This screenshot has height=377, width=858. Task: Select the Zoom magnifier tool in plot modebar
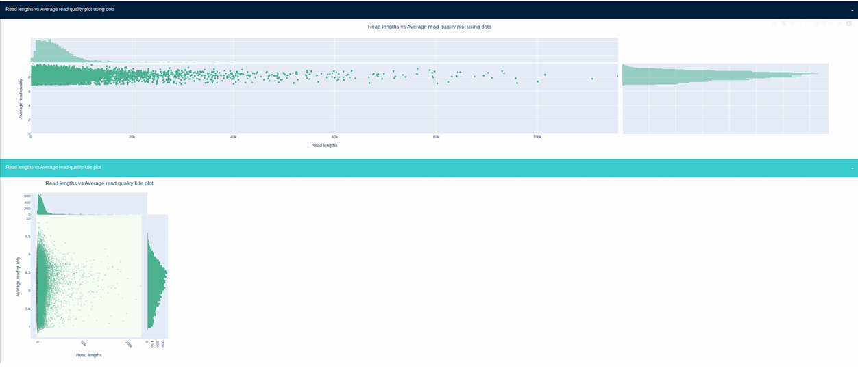783,24
